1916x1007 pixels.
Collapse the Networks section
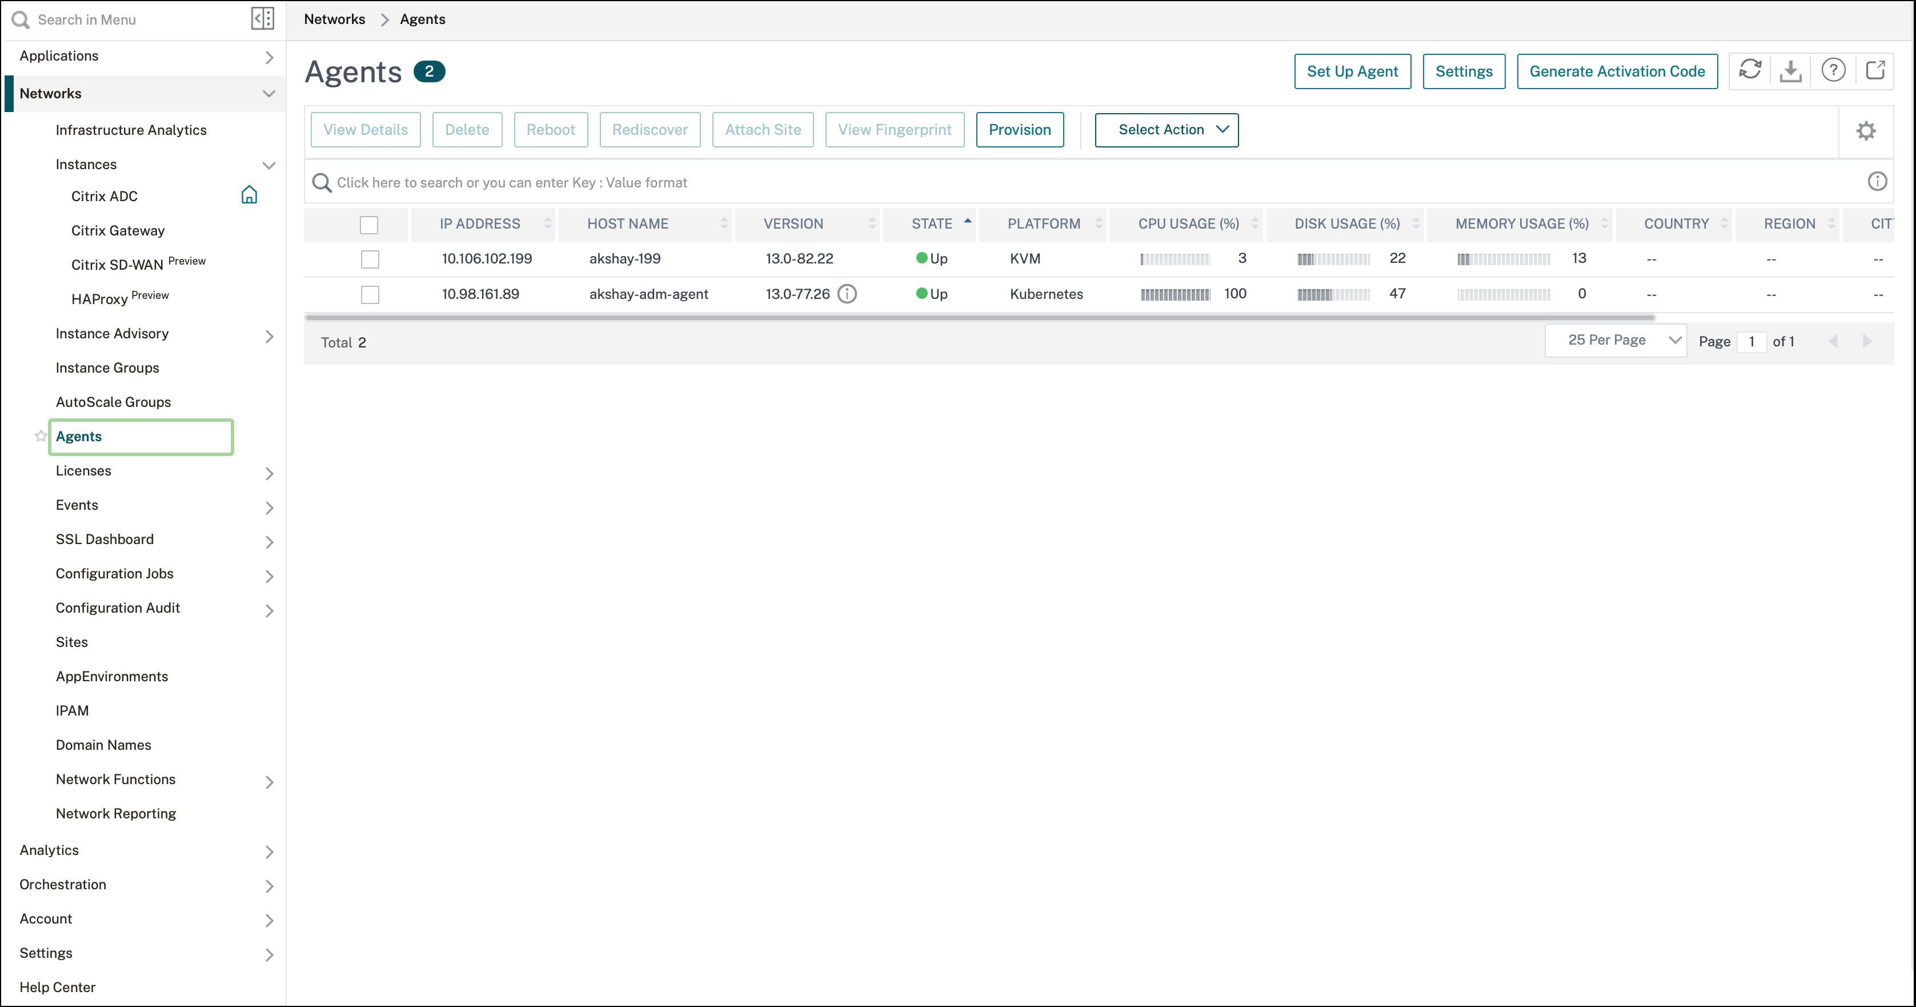point(269,94)
